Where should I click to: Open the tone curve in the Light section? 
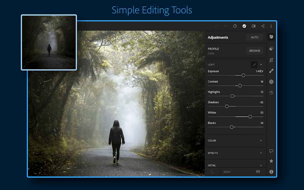click(x=254, y=64)
